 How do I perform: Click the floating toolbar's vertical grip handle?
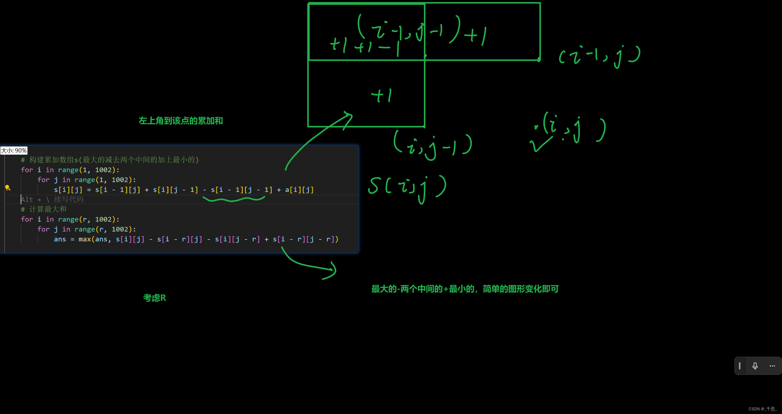tap(740, 366)
